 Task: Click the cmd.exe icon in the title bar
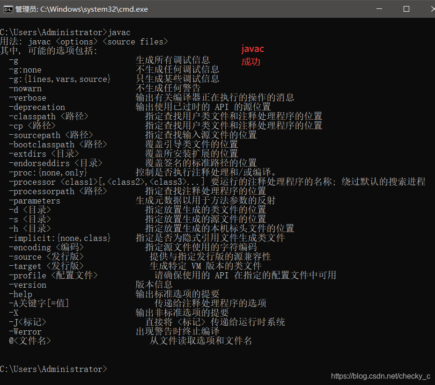8,9
